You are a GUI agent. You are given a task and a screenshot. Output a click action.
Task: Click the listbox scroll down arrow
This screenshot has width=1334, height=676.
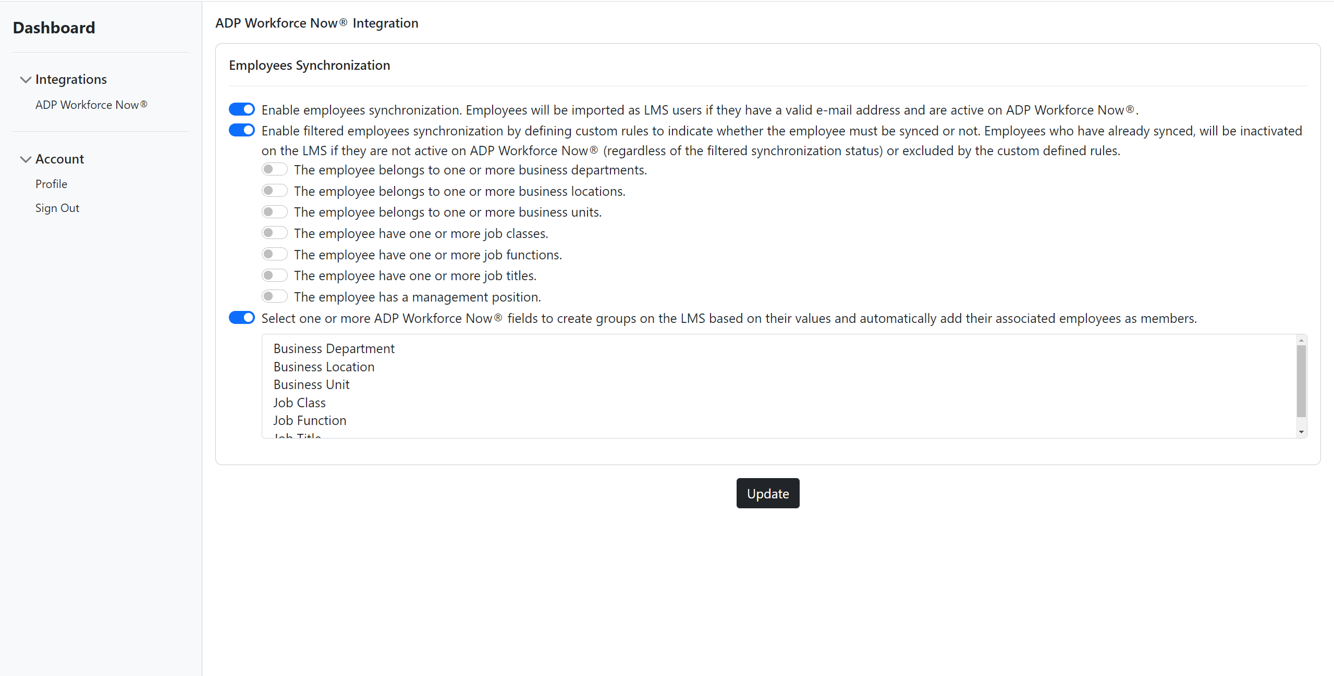click(1301, 432)
